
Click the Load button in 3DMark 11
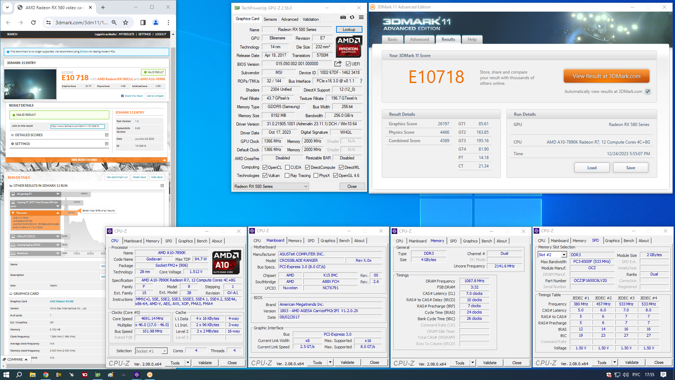pyautogui.click(x=592, y=168)
